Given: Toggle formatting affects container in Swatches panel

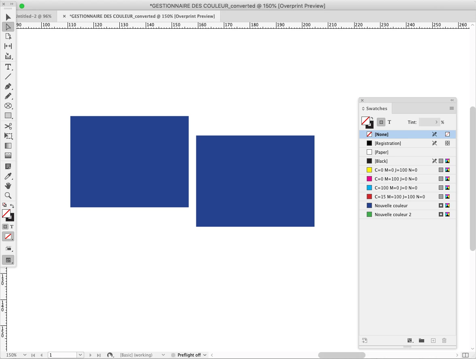Looking at the screenshot, I should [x=381, y=122].
